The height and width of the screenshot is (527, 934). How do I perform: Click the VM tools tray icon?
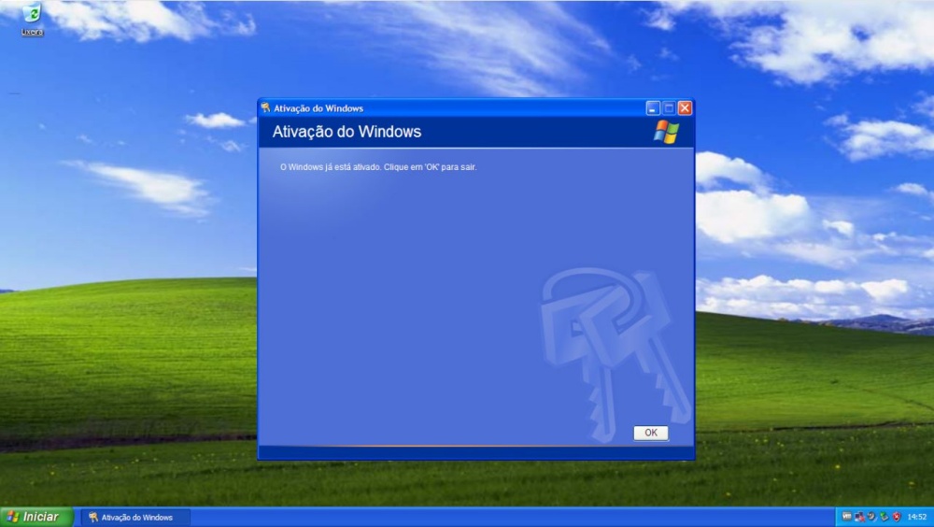click(x=846, y=517)
